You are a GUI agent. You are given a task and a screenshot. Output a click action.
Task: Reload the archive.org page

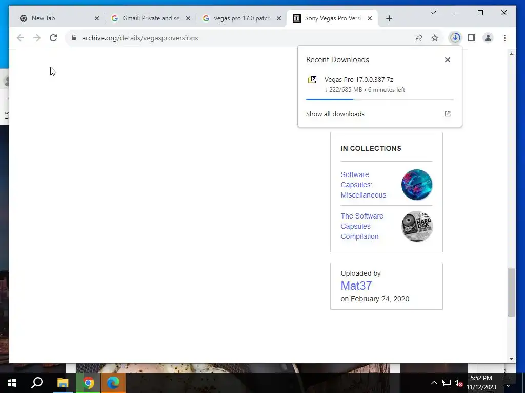coord(53,38)
